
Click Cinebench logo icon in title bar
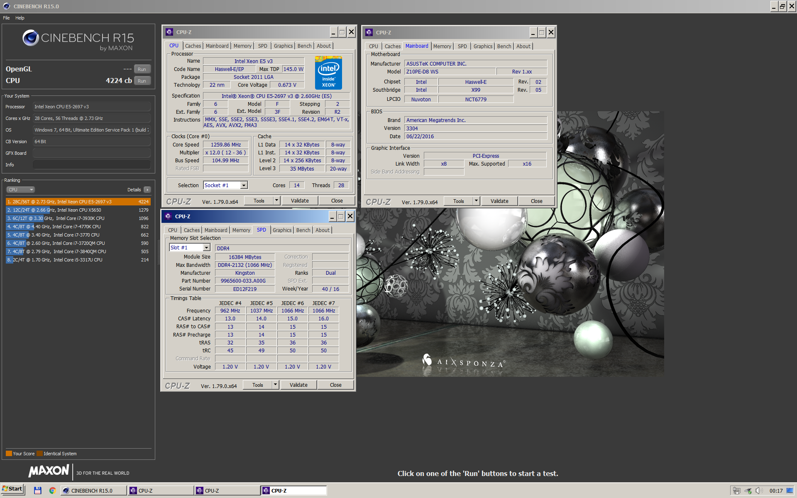point(6,6)
